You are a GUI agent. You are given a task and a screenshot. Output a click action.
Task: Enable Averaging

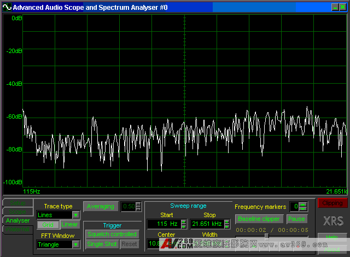(x=100, y=206)
